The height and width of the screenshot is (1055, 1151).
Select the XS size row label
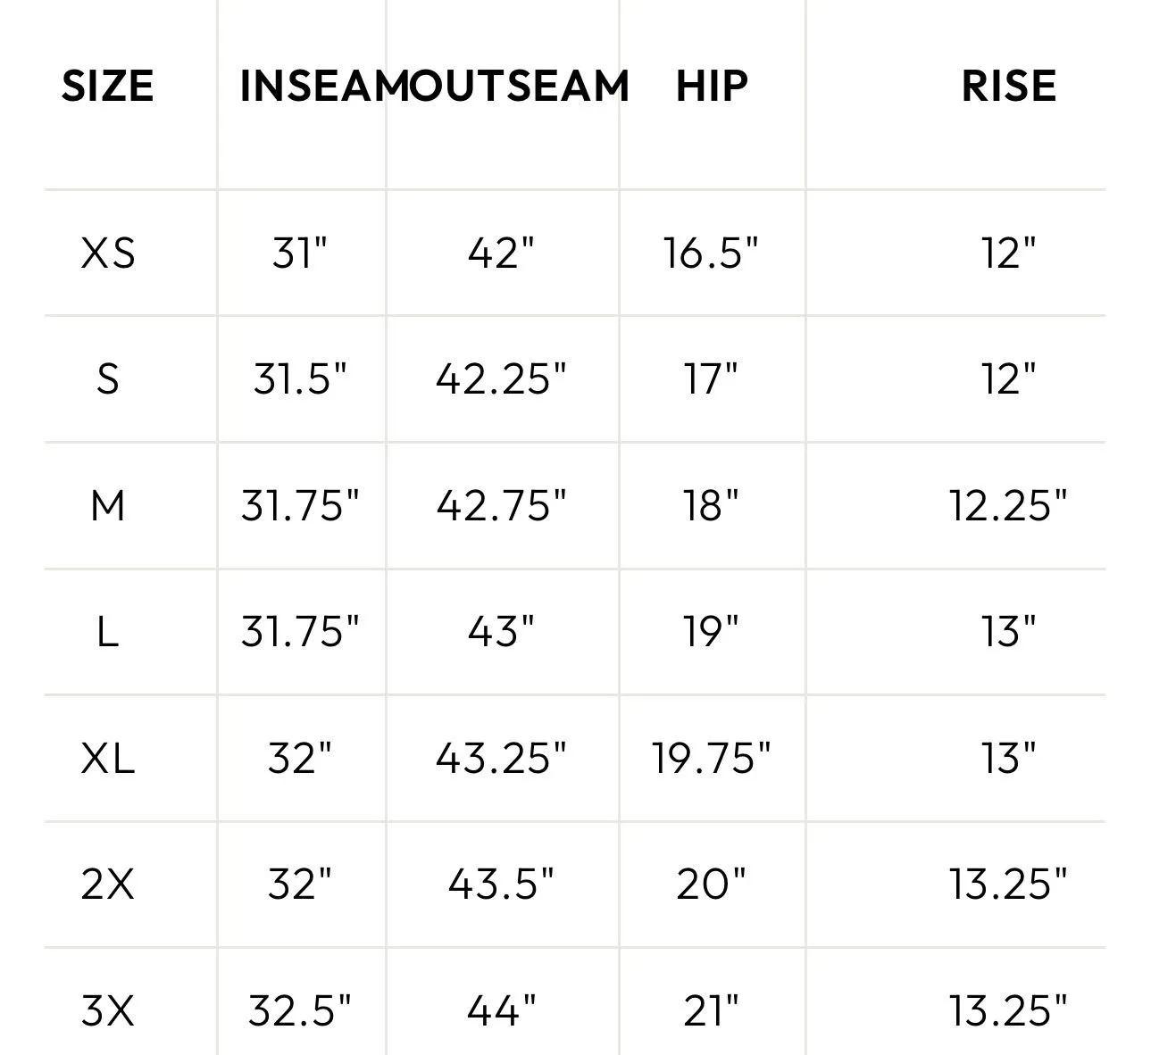click(x=108, y=253)
